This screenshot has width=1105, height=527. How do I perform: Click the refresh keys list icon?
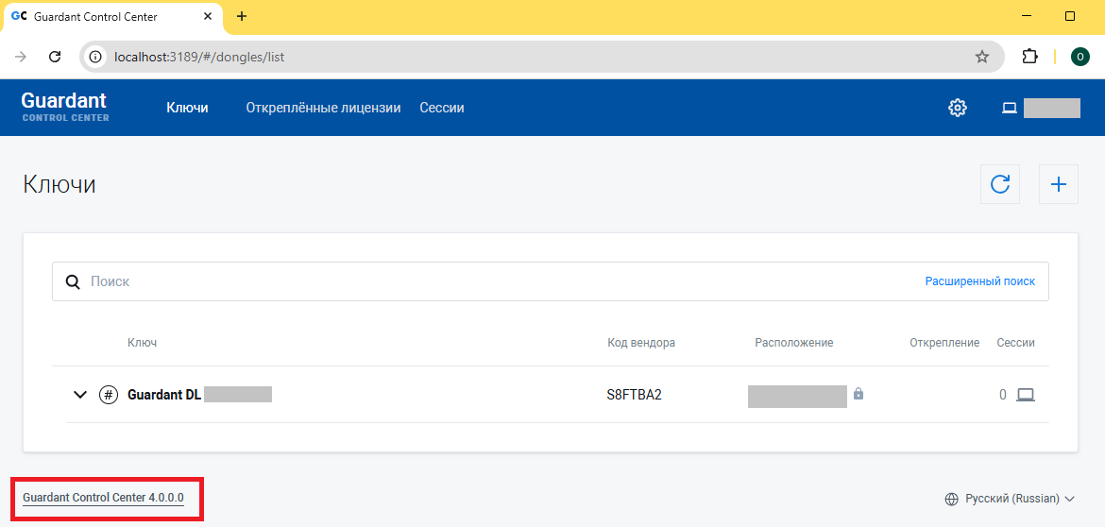click(1000, 184)
